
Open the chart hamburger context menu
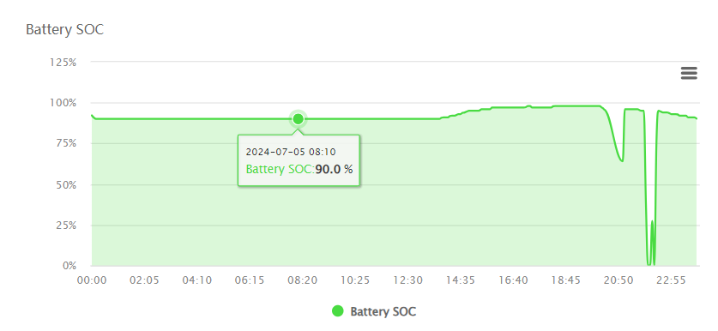[x=689, y=73]
